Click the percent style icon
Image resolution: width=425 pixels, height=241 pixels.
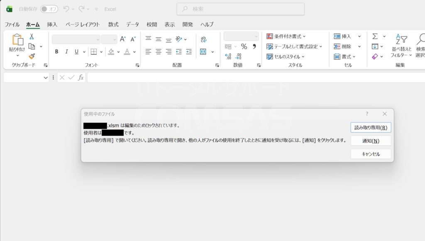[x=244, y=47]
